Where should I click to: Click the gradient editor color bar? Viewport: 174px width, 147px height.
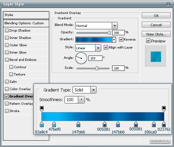[103, 116]
